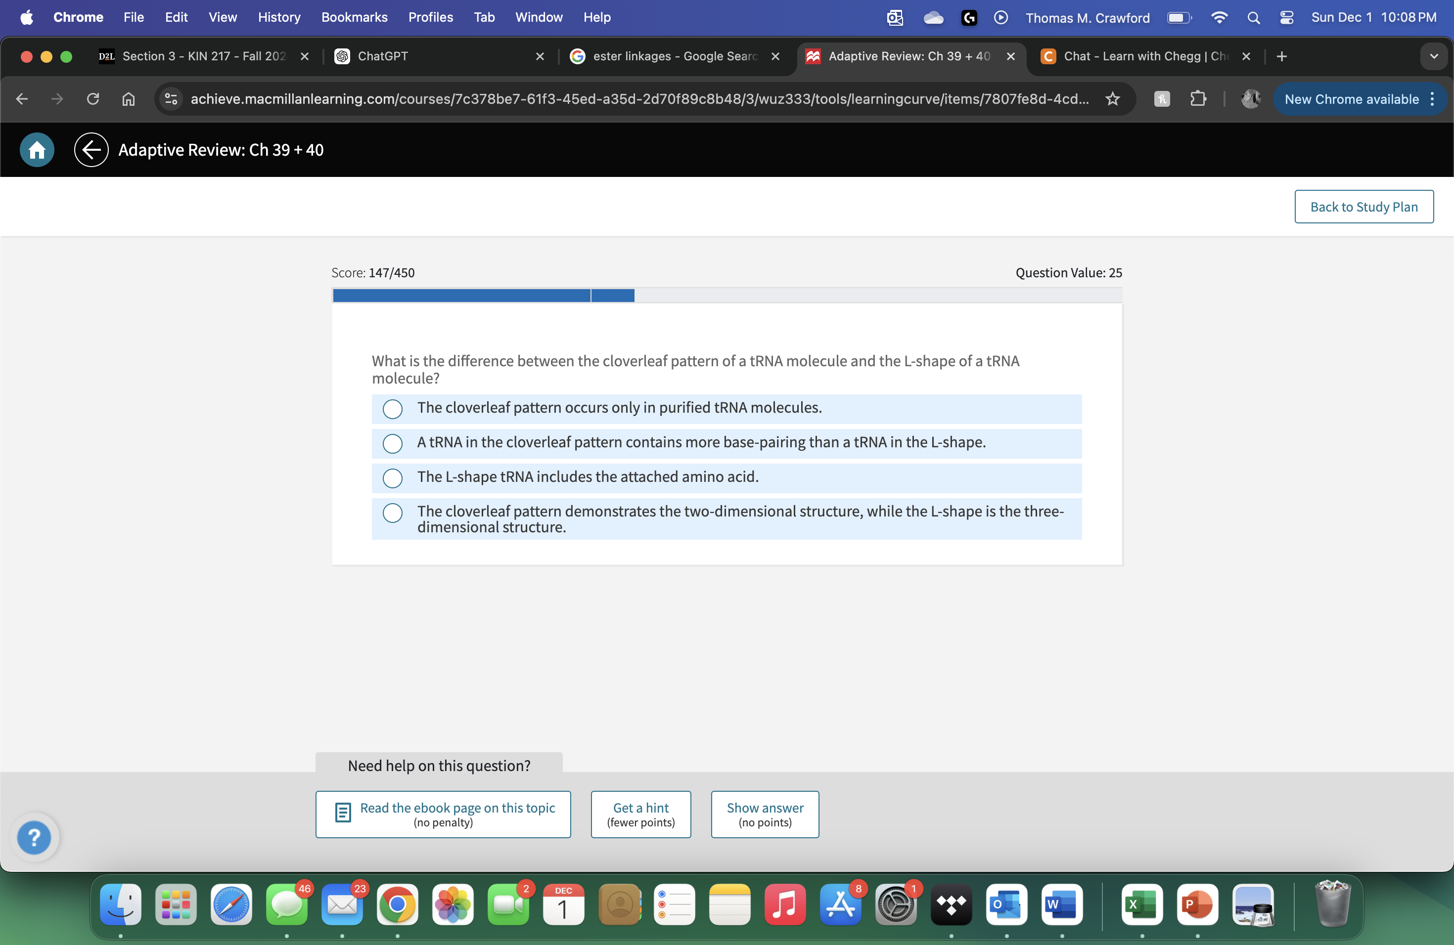
Task: Reload the page with refresh icon
Action: point(92,99)
